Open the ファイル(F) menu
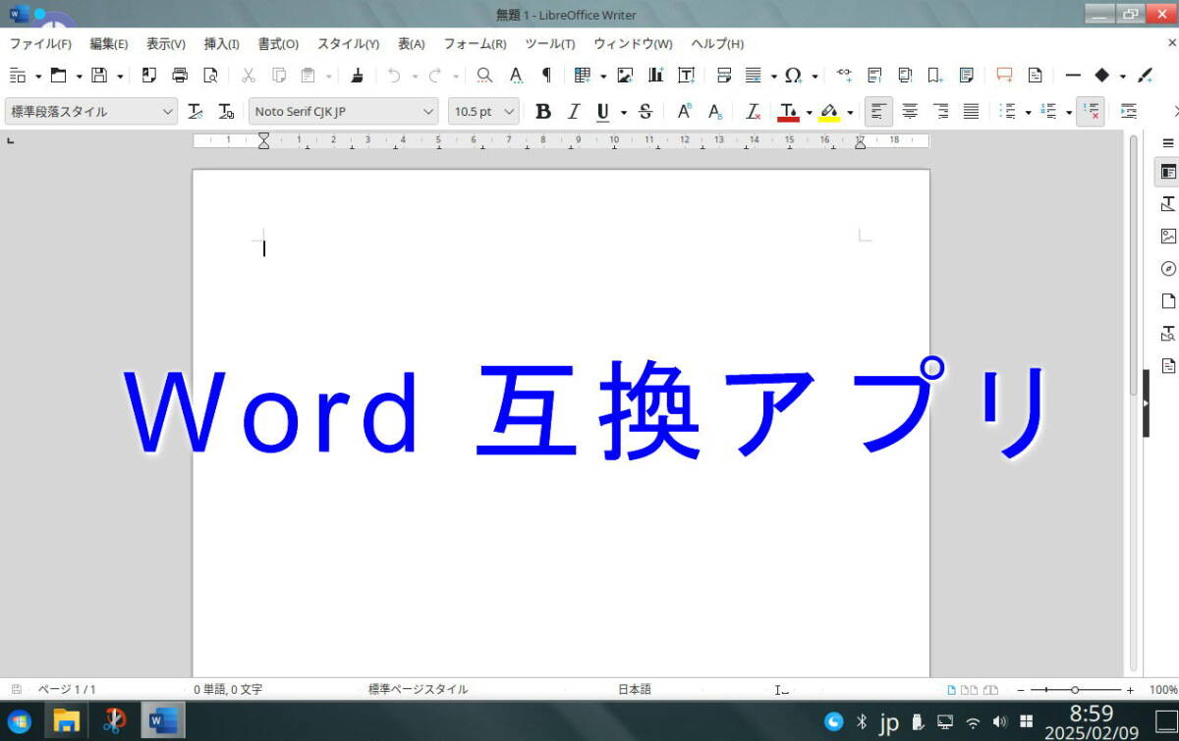 (40, 43)
